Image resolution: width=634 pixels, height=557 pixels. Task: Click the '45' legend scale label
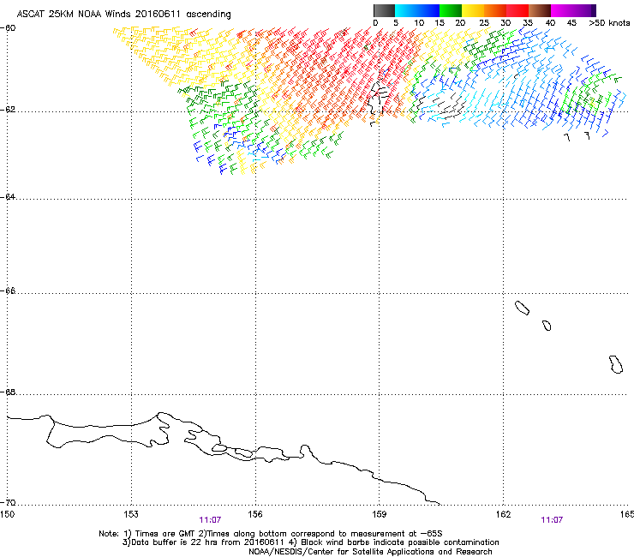[x=571, y=23]
